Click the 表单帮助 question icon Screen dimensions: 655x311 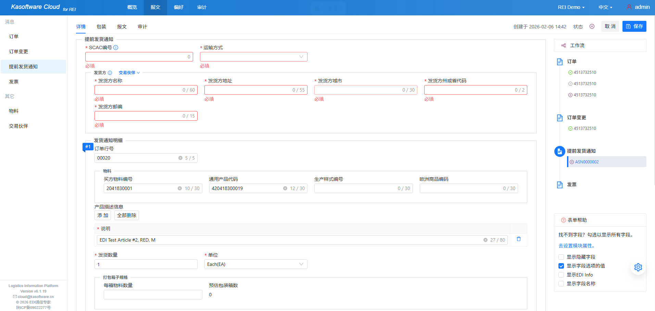564,220
